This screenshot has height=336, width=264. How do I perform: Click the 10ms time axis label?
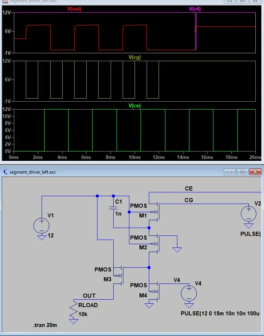(135, 157)
